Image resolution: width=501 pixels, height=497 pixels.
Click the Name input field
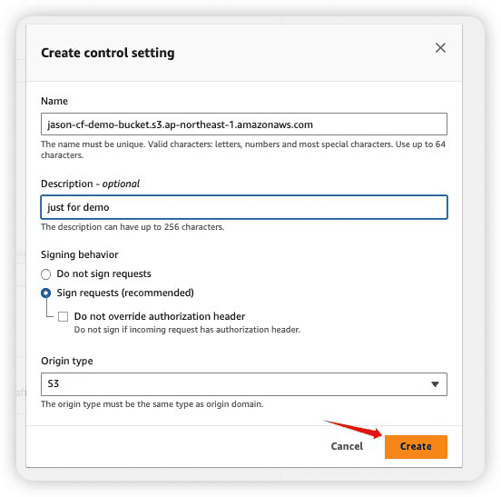tap(244, 124)
